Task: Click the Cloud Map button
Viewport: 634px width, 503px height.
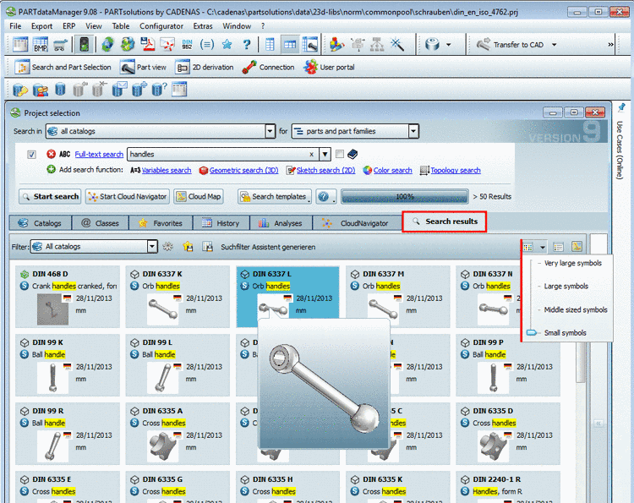Action: pyautogui.click(x=199, y=196)
